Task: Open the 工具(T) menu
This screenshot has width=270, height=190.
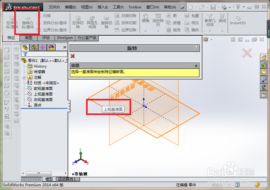Action: (118, 7)
